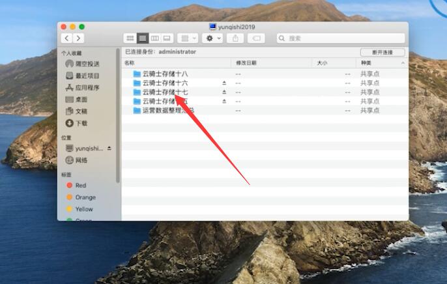447x284 pixels.
Task: Switch Finder to gallery view
Action: pos(167,38)
